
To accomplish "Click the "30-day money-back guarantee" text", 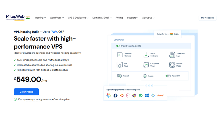I will click(34, 100).
